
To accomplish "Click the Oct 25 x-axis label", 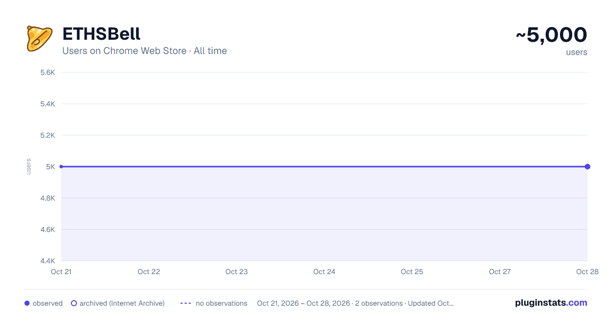I will (412, 272).
